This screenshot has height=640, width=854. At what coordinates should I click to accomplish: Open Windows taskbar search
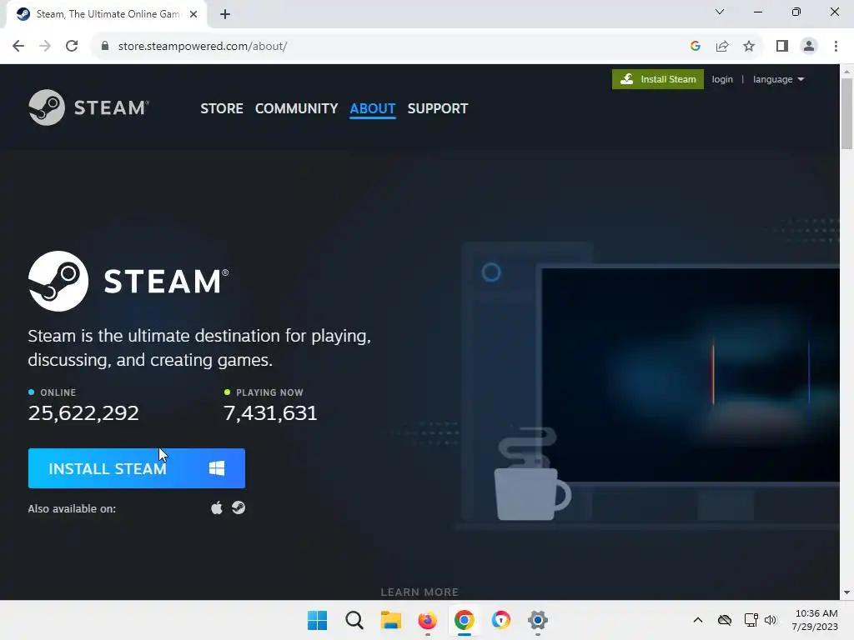coord(354,620)
